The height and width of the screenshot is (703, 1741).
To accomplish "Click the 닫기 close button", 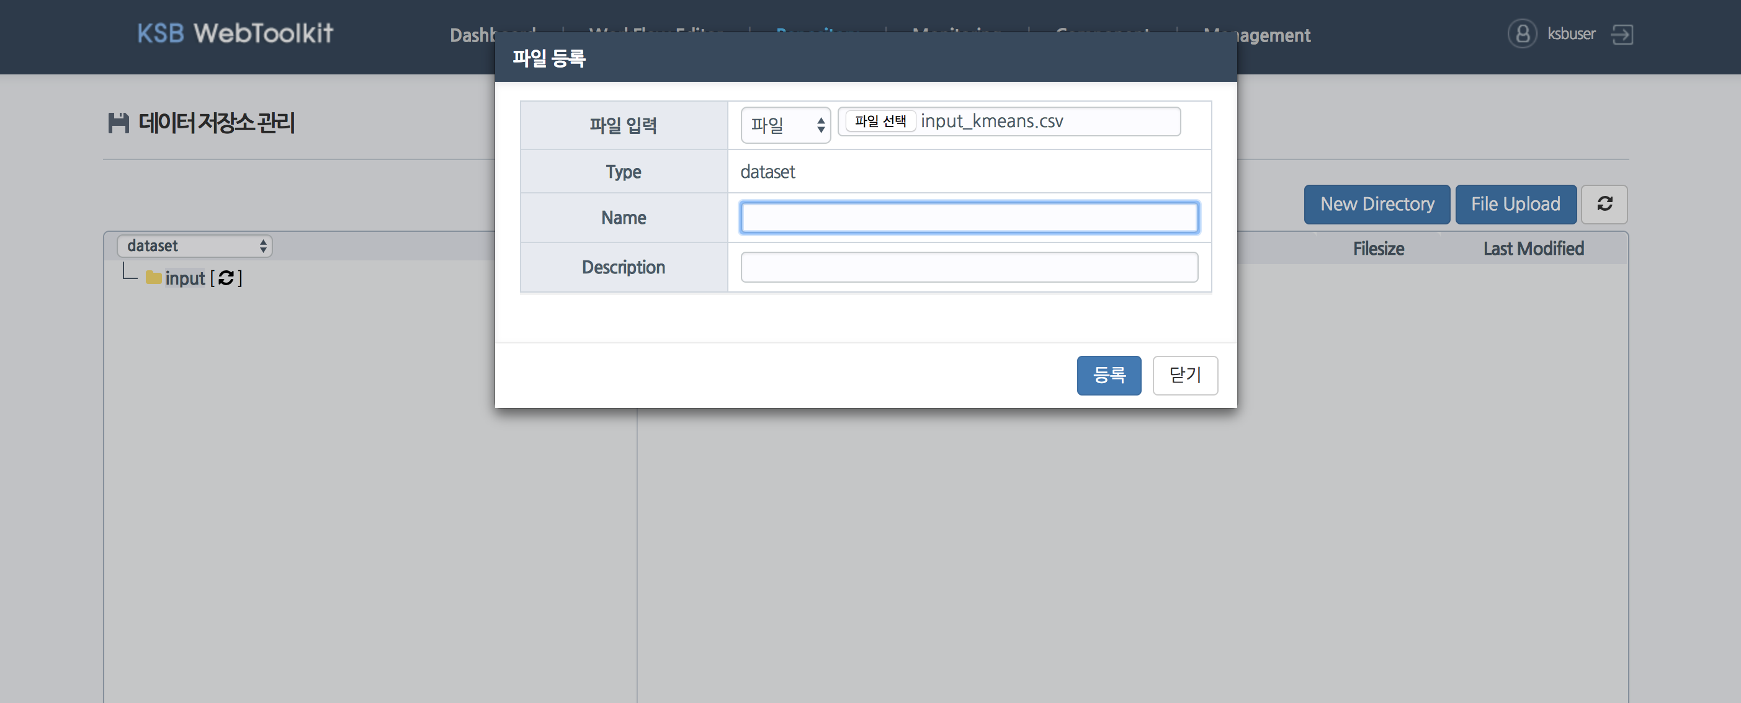I will [x=1185, y=375].
